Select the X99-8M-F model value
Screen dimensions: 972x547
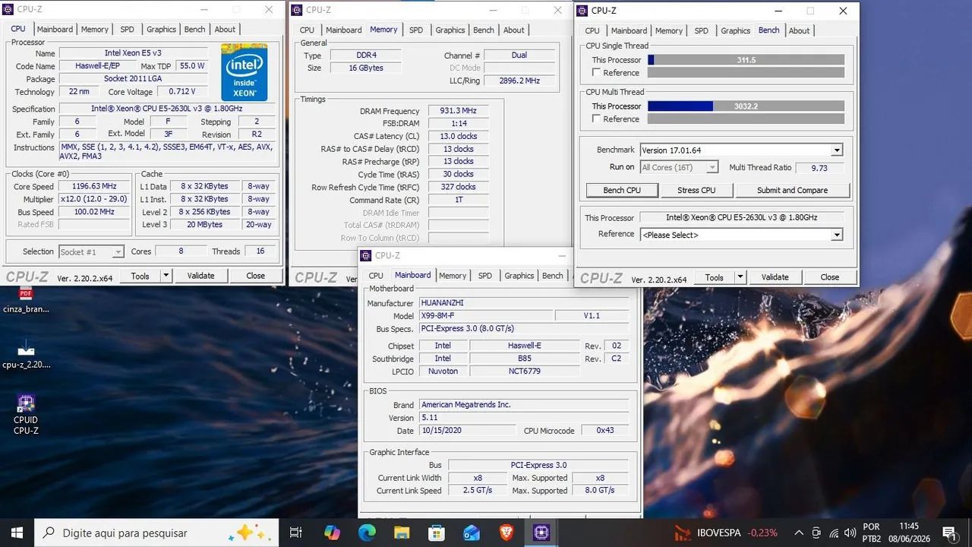point(485,316)
